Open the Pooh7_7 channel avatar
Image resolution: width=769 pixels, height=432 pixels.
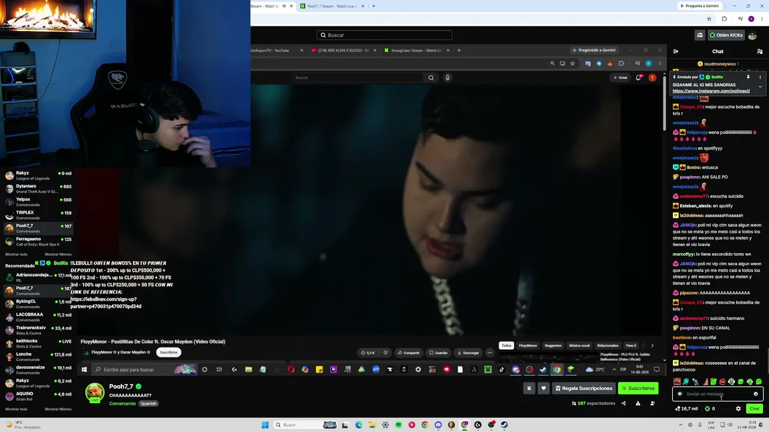click(94, 393)
